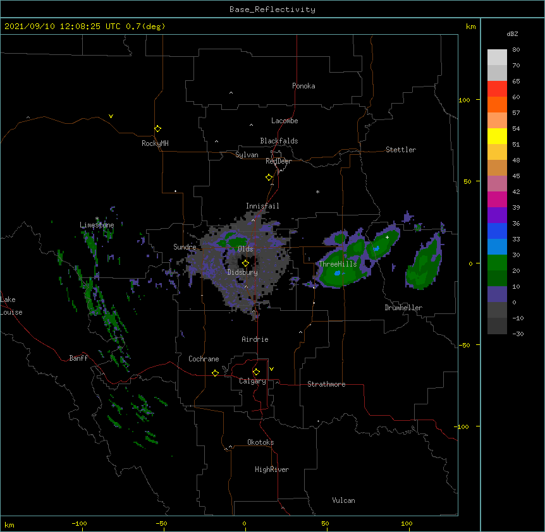Click the yellow radar site marker at Didsbury
Screen dimensions: 545x532
point(245,263)
